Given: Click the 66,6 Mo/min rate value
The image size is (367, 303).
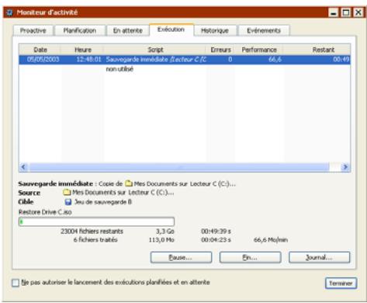Looking at the screenshot, I should [271, 240].
